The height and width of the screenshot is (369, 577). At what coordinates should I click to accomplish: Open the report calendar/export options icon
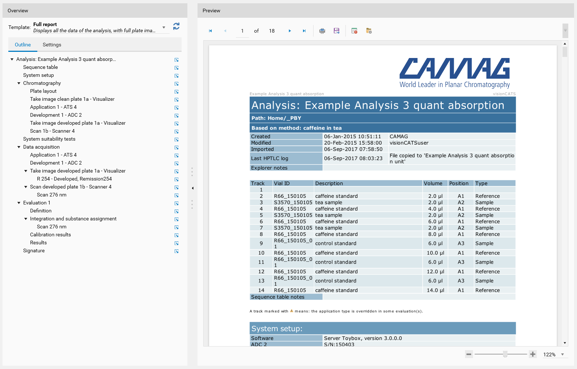click(354, 31)
